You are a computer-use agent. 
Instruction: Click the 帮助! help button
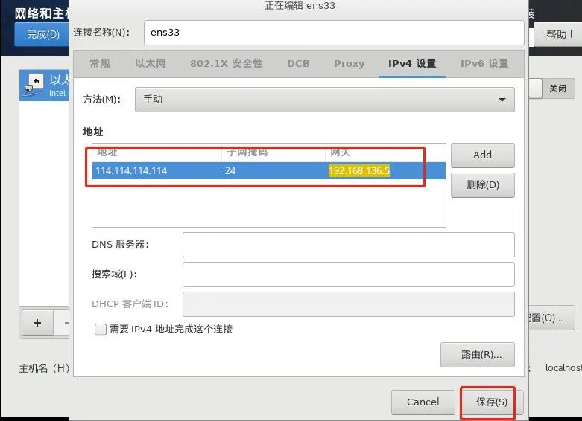click(x=560, y=34)
